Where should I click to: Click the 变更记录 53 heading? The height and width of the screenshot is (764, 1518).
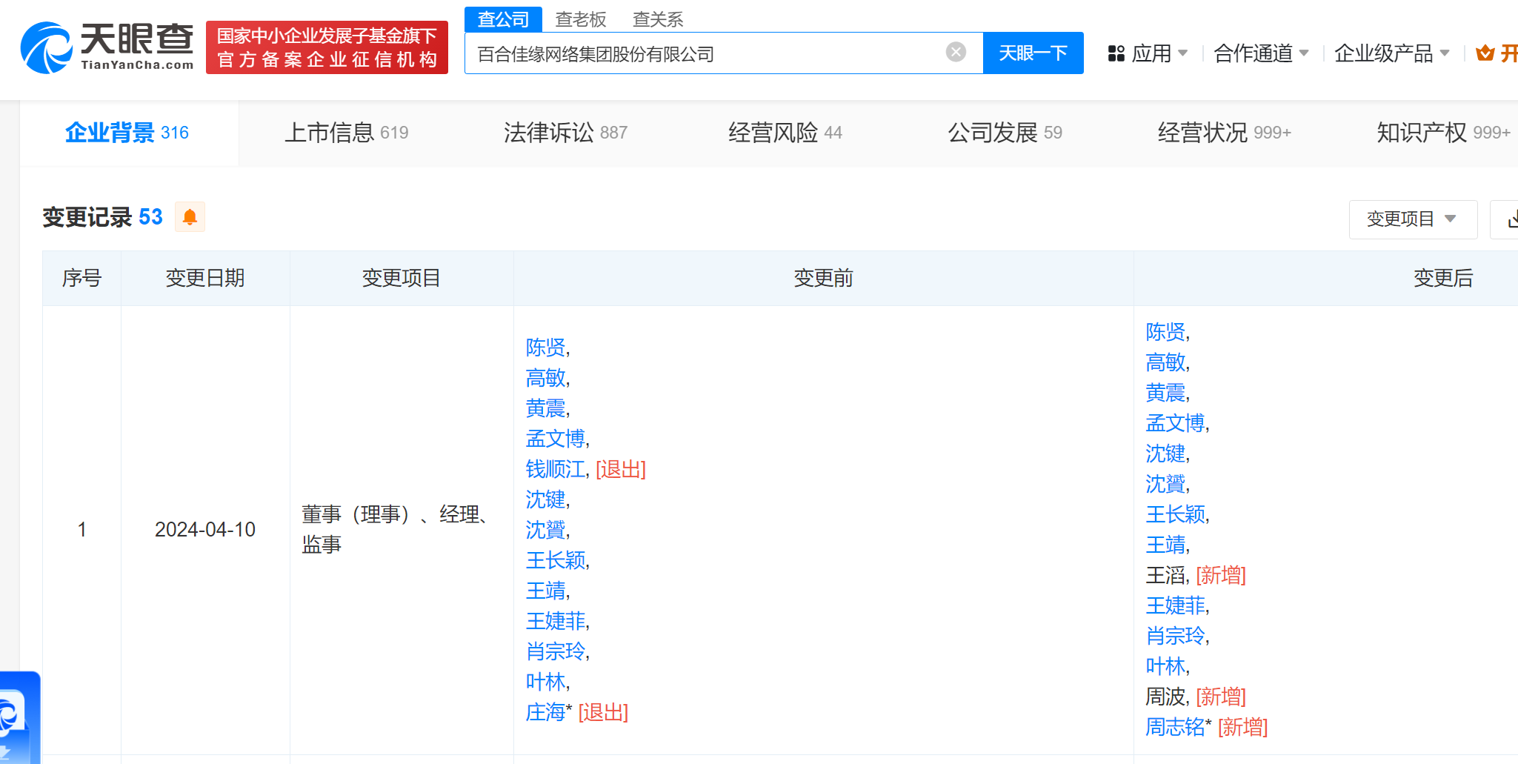point(102,217)
